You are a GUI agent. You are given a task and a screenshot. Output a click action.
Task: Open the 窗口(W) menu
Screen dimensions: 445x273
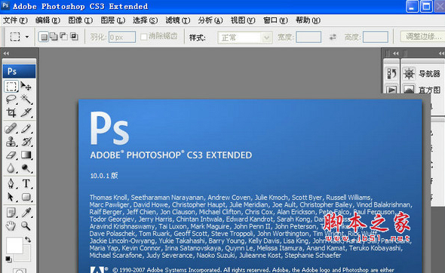[275, 20]
